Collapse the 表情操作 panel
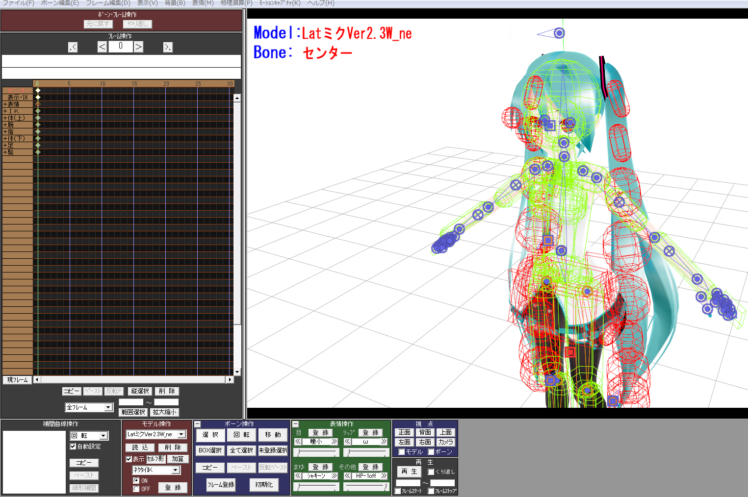This screenshot has height=497, width=748. coord(296,424)
